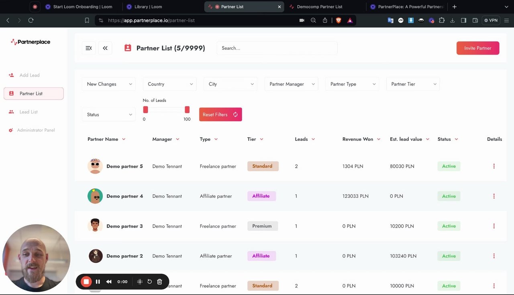The height and width of the screenshot is (295, 514).
Task: Switch to the Democomp Partner List tab
Action: click(x=319, y=6)
